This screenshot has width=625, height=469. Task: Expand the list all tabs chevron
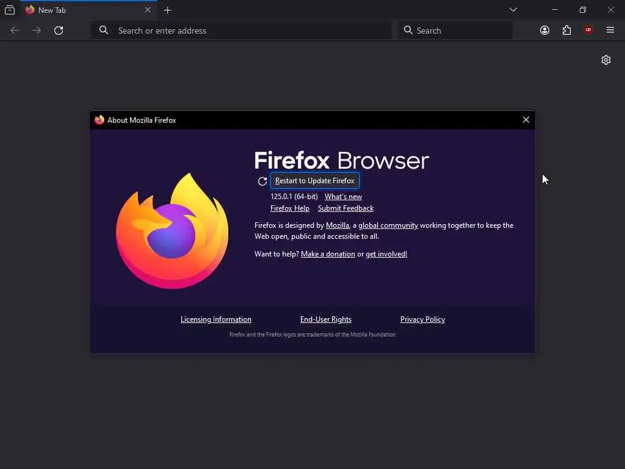point(513,10)
